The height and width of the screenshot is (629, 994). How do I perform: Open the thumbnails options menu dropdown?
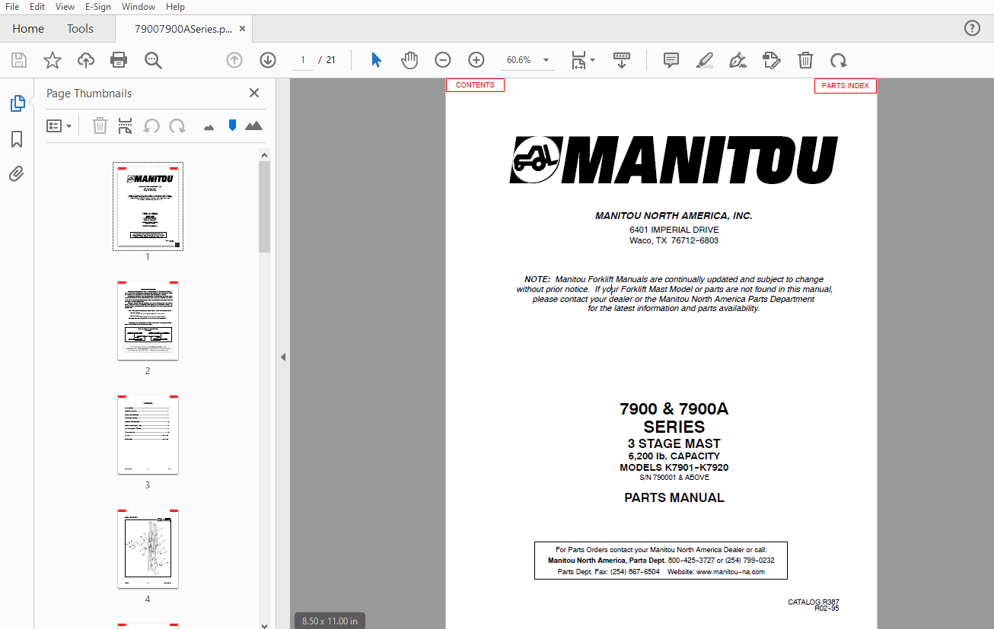coord(59,125)
